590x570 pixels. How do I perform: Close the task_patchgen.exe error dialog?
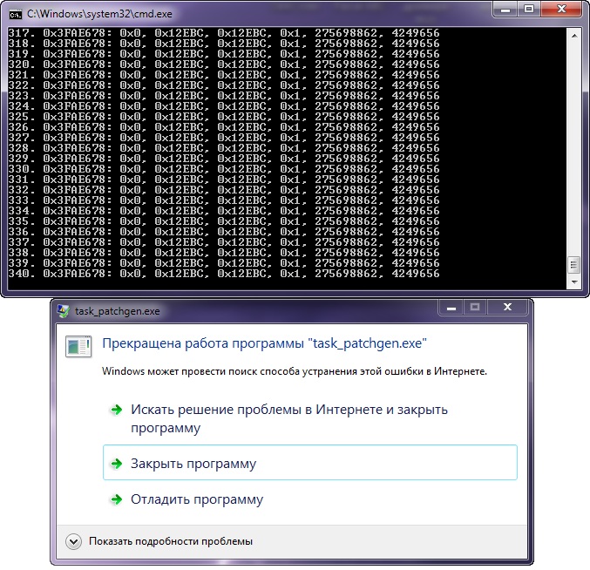pos(507,308)
